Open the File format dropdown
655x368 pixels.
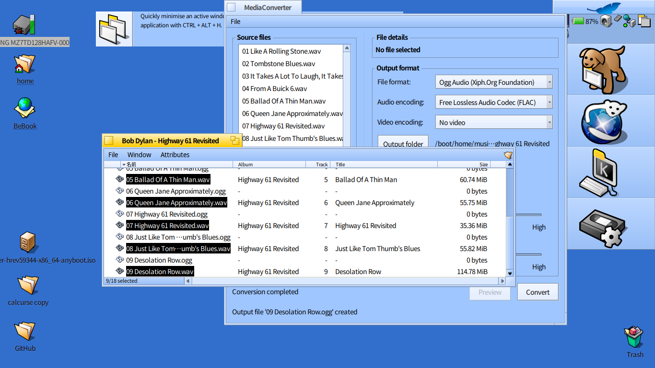click(x=493, y=82)
